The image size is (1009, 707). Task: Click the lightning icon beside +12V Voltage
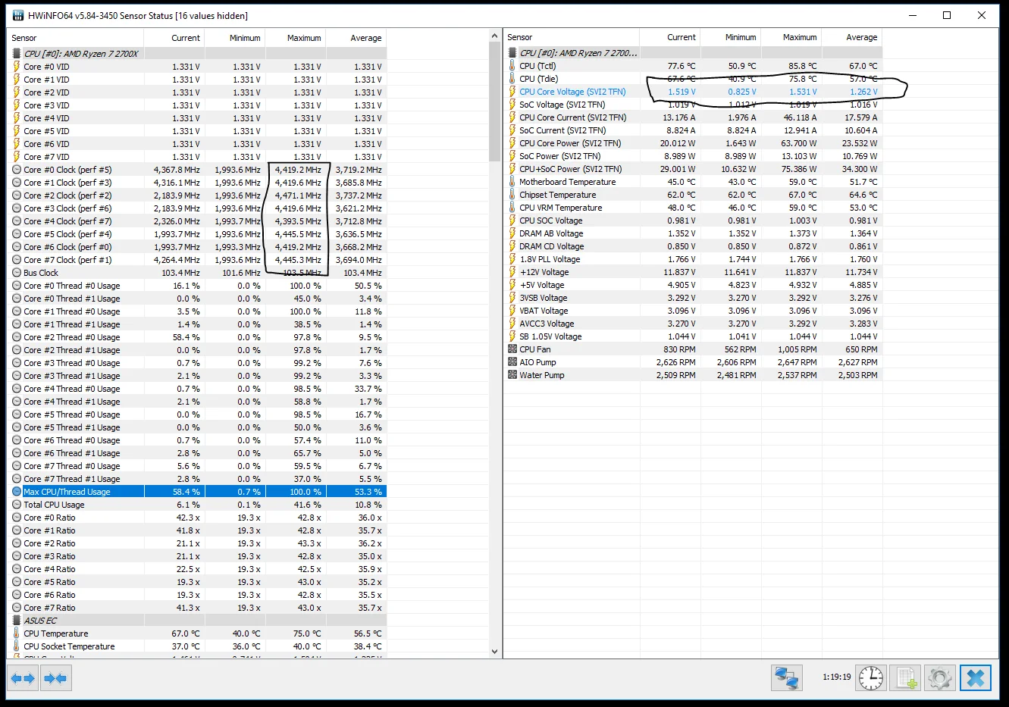click(512, 272)
